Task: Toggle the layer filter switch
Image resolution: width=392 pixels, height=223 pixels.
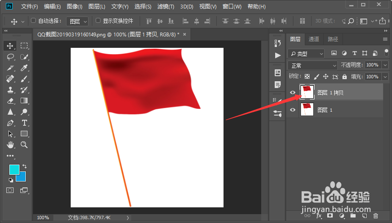Action: [x=386, y=53]
